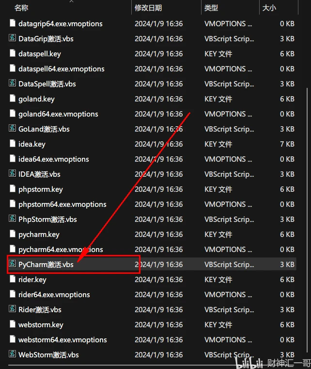Click the goland.key file icon
Viewport: 311px width, 369px height.
pyautogui.click(x=13, y=99)
